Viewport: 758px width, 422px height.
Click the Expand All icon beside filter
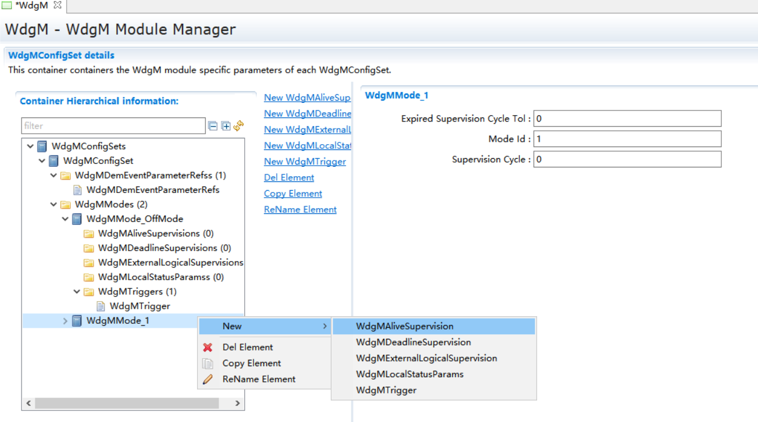(226, 126)
